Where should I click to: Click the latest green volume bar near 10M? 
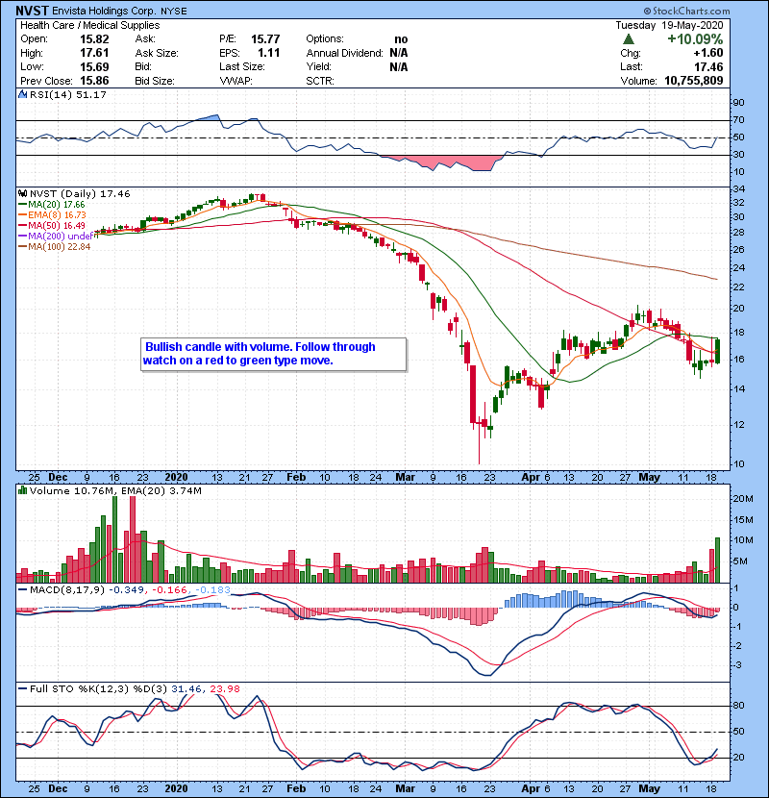(x=718, y=560)
